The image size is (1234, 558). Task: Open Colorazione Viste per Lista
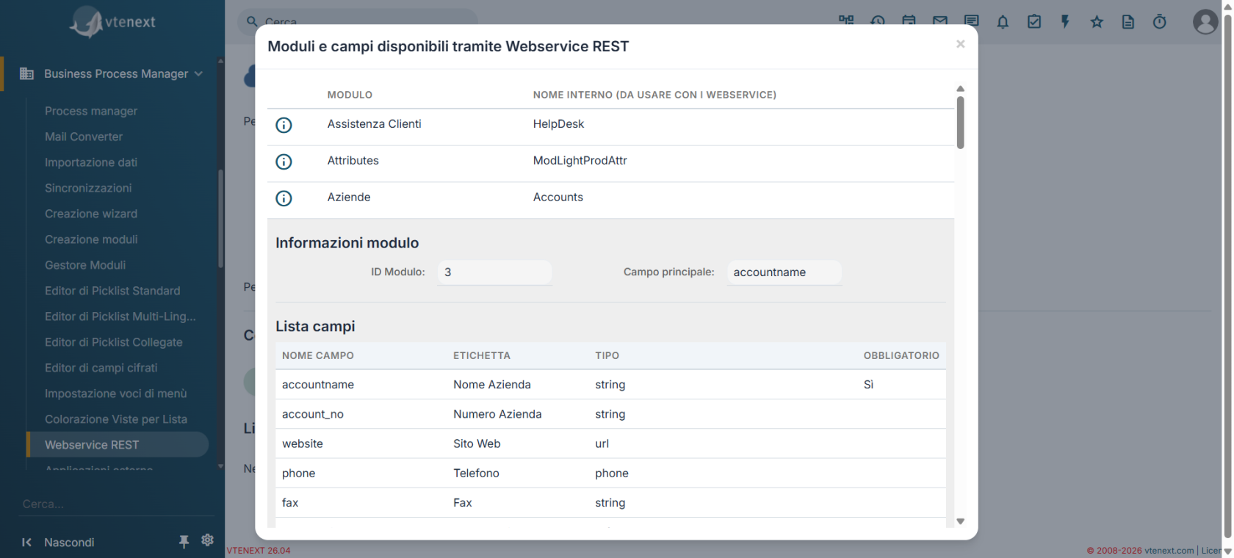tap(116, 419)
